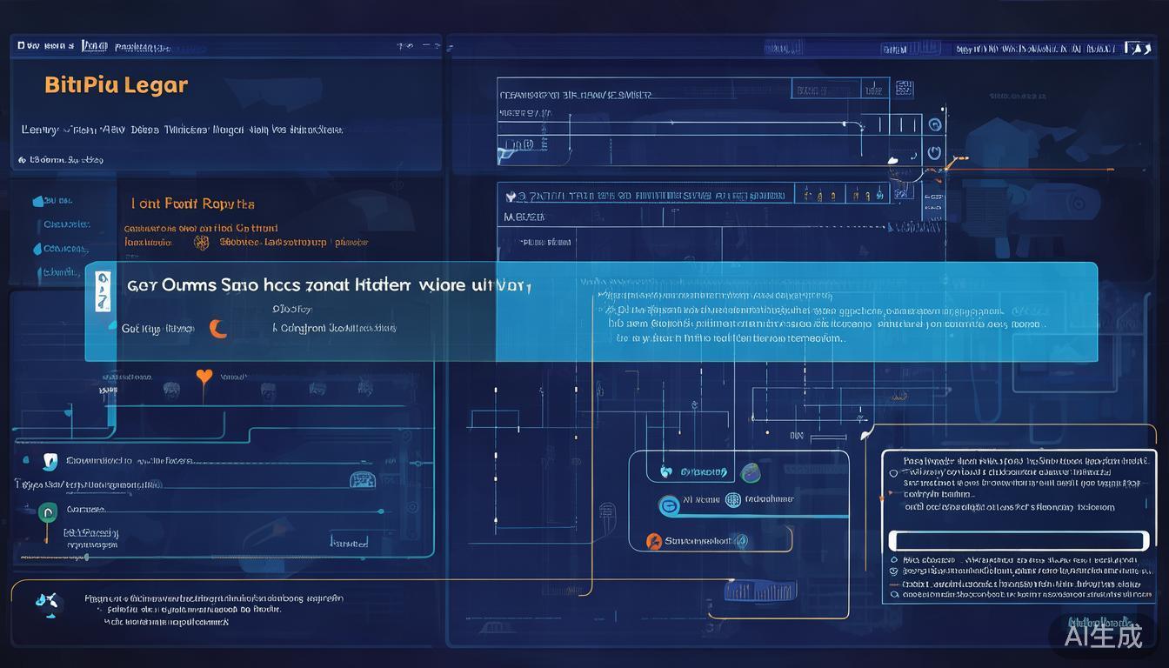This screenshot has width=1169, height=668.
Task: Click the blue circular G icon
Action: click(x=669, y=504)
